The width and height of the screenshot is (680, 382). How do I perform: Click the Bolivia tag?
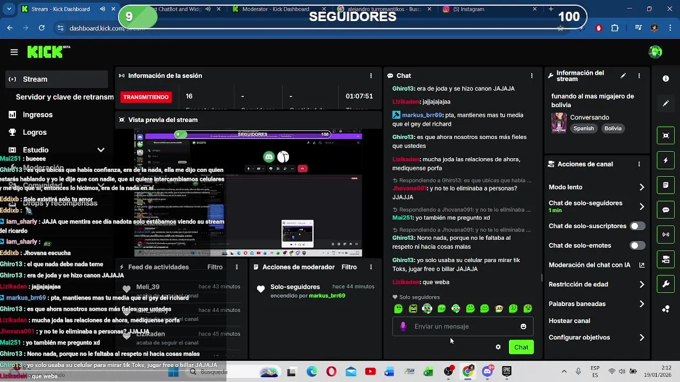(613, 128)
